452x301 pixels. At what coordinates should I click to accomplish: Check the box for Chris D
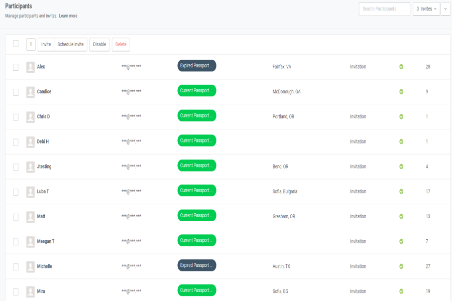[16, 117]
